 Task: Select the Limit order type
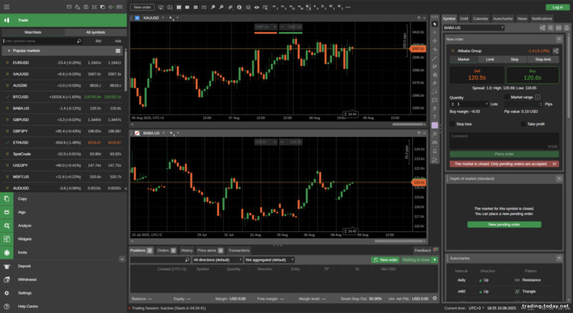click(x=490, y=59)
